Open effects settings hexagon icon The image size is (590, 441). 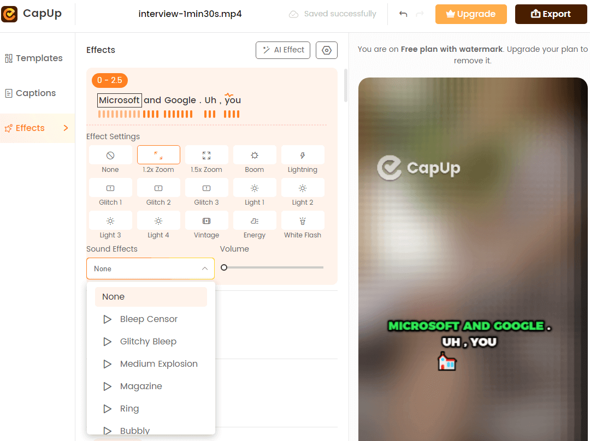coord(327,50)
